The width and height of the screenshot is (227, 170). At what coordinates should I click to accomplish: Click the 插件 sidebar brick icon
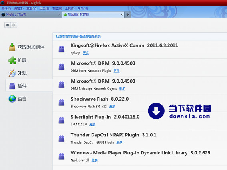(x=12, y=86)
